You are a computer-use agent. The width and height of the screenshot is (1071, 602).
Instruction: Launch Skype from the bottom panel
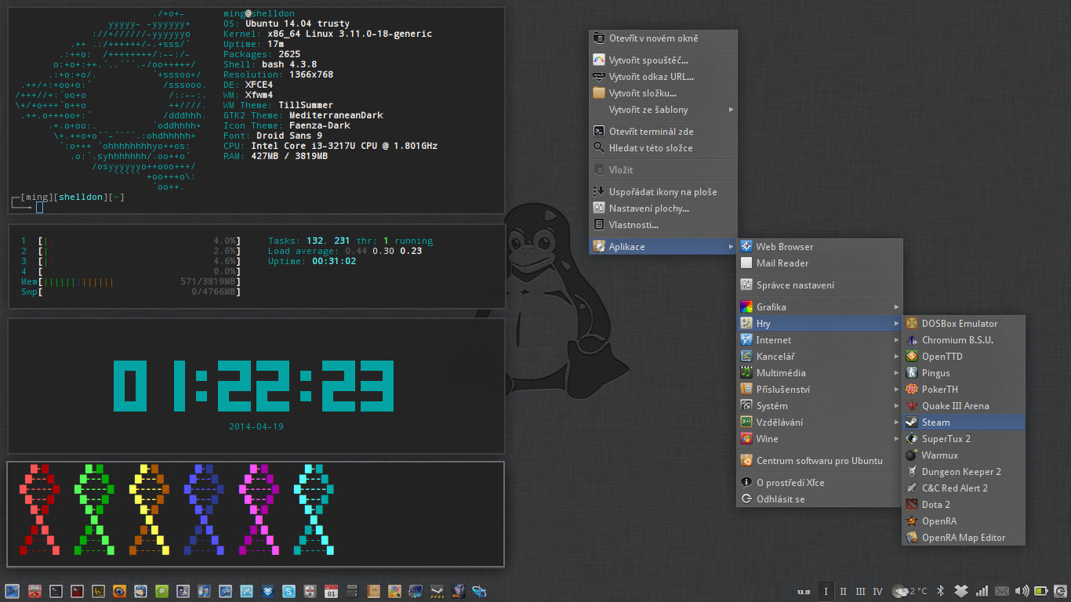pos(289,591)
